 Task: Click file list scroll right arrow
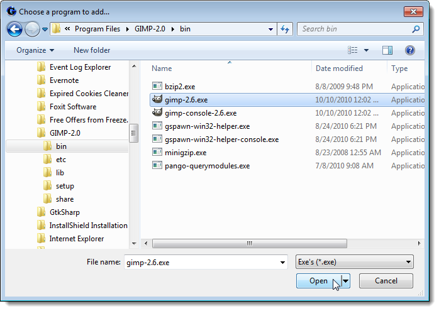(x=419, y=243)
